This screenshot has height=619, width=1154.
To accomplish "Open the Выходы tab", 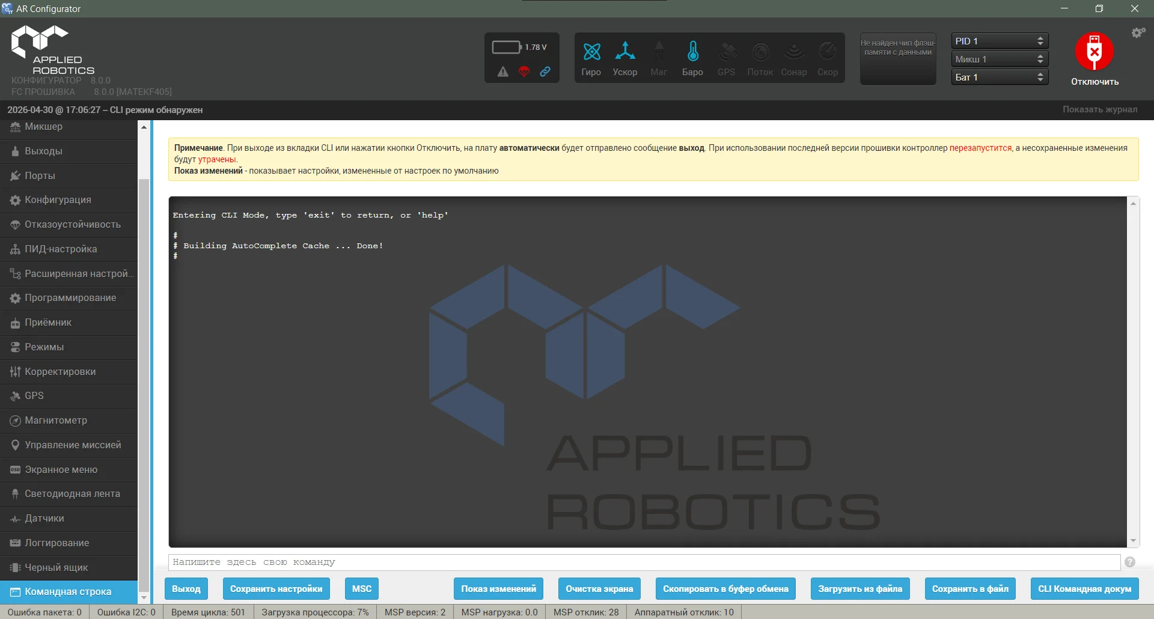I will [x=69, y=151].
